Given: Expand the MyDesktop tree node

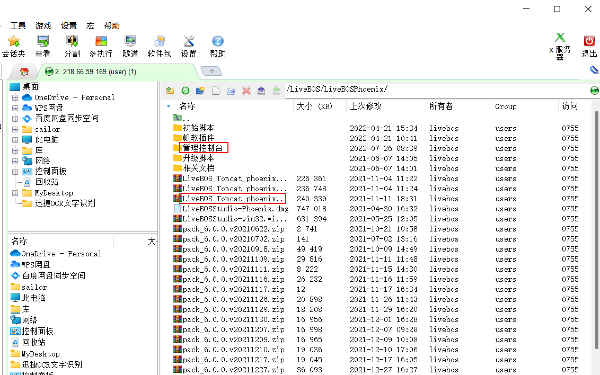Looking at the screenshot, I should [x=15, y=193].
